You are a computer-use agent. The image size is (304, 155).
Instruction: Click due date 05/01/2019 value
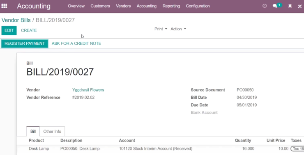(x=246, y=105)
